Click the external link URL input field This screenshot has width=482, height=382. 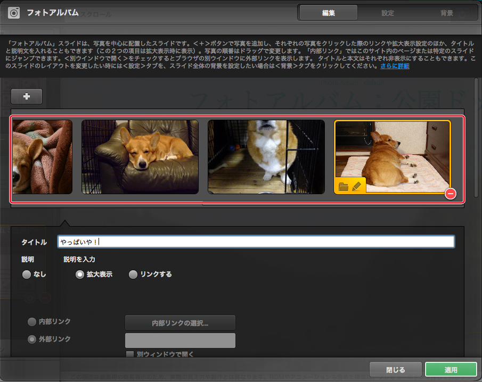coord(180,341)
